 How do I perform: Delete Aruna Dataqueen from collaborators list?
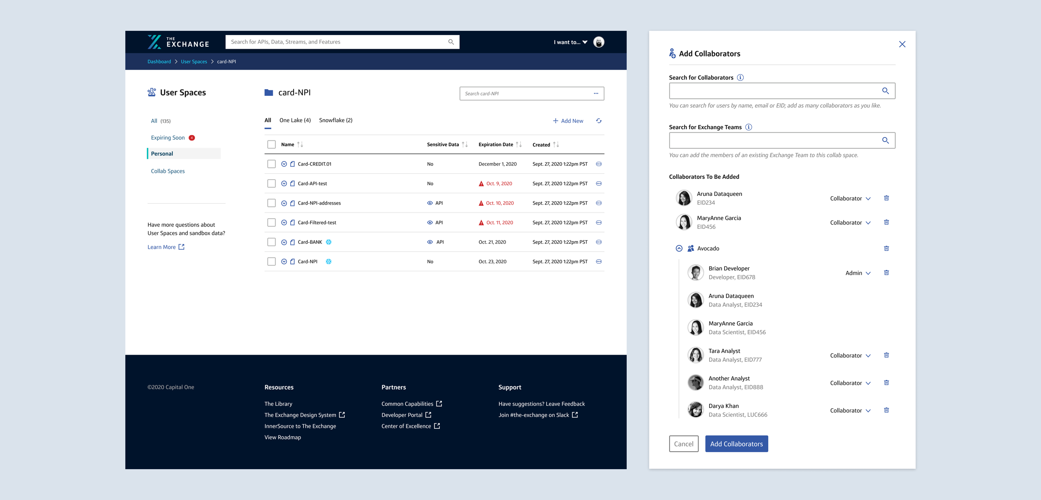pos(886,198)
